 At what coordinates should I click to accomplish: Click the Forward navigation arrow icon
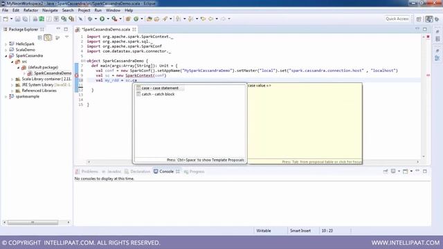(x=223, y=19)
